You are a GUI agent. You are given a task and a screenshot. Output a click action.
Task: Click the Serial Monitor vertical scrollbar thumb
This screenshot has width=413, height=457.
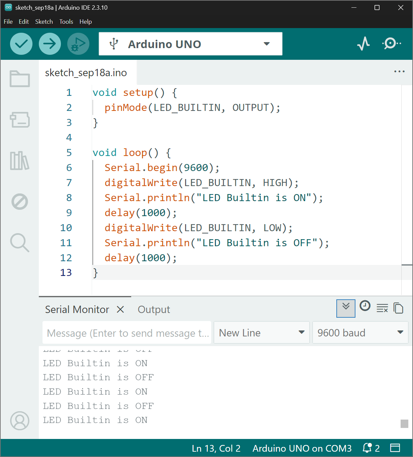tap(404, 424)
